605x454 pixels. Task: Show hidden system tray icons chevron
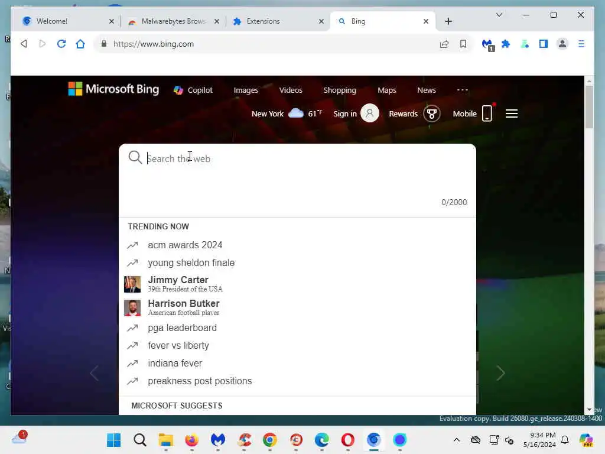[x=457, y=440]
